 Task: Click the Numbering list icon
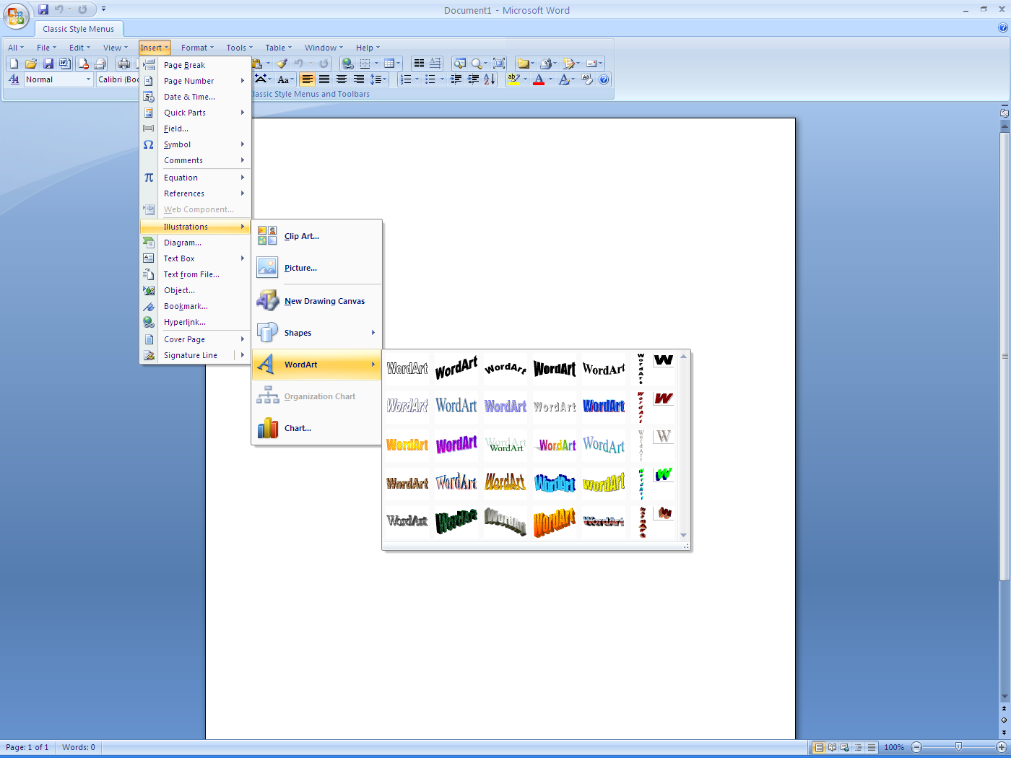pyautogui.click(x=406, y=79)
